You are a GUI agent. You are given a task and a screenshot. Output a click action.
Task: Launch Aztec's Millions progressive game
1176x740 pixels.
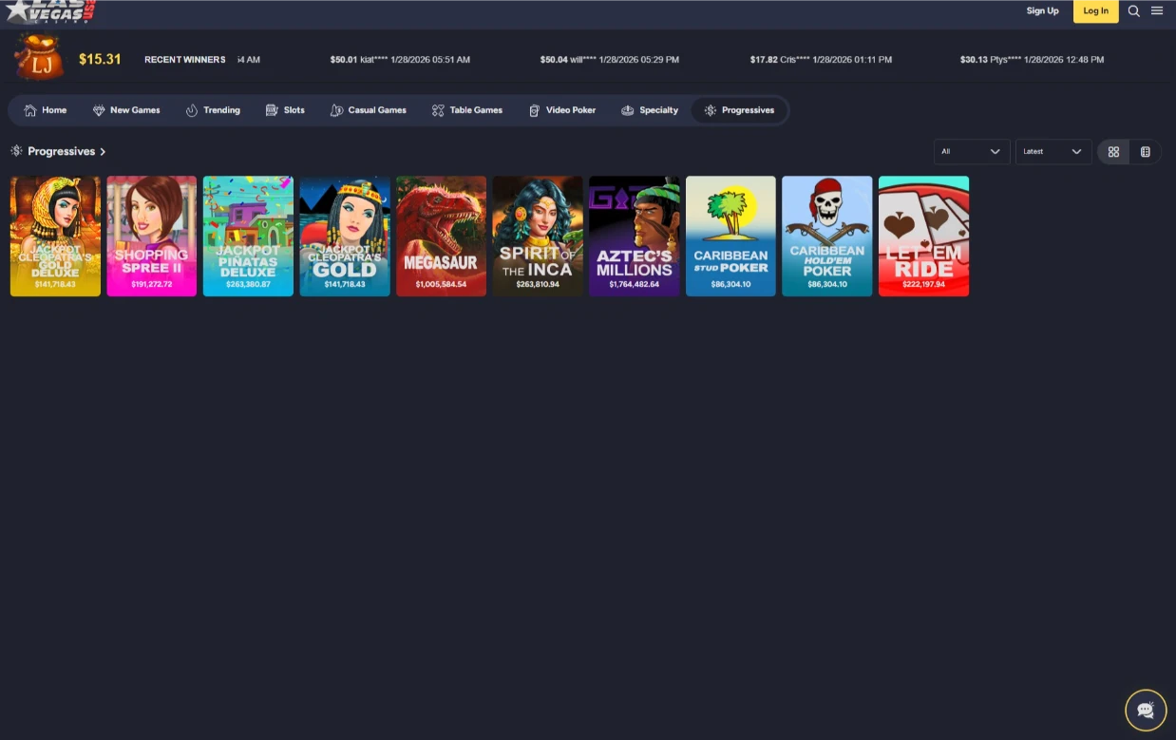click(x=634, y=236)
